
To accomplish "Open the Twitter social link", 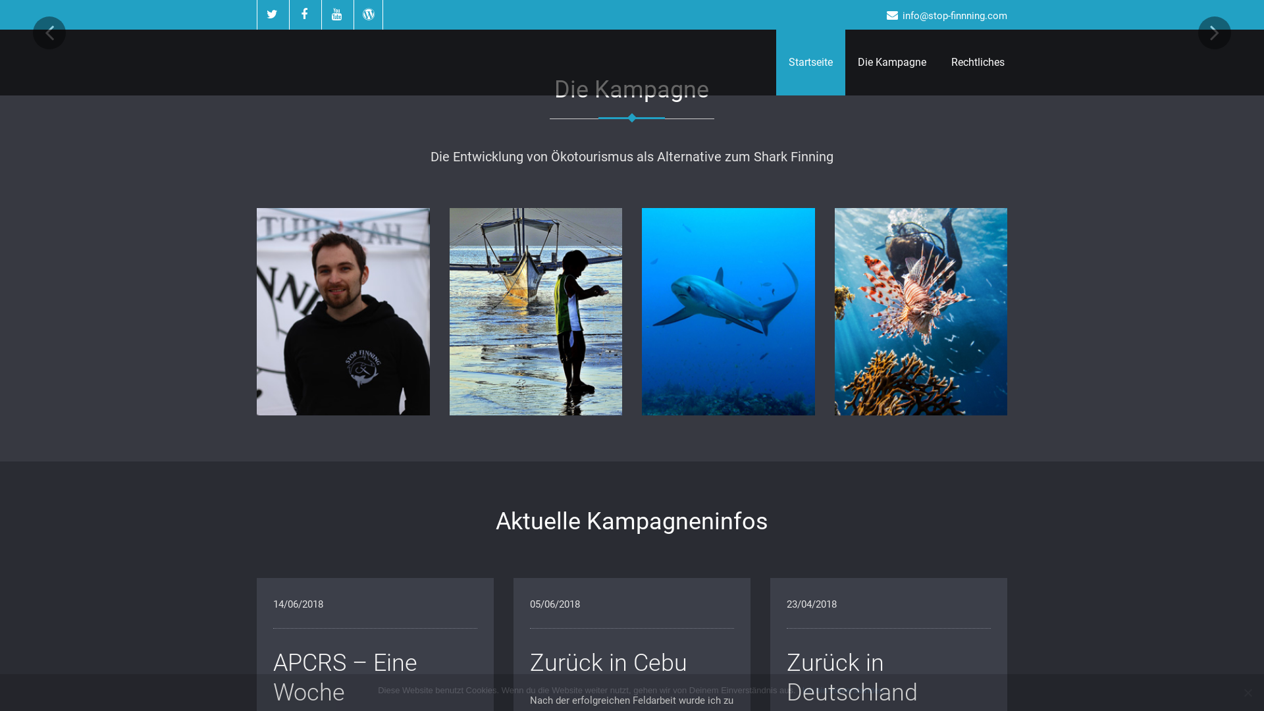I will click(x=273, y=14).
